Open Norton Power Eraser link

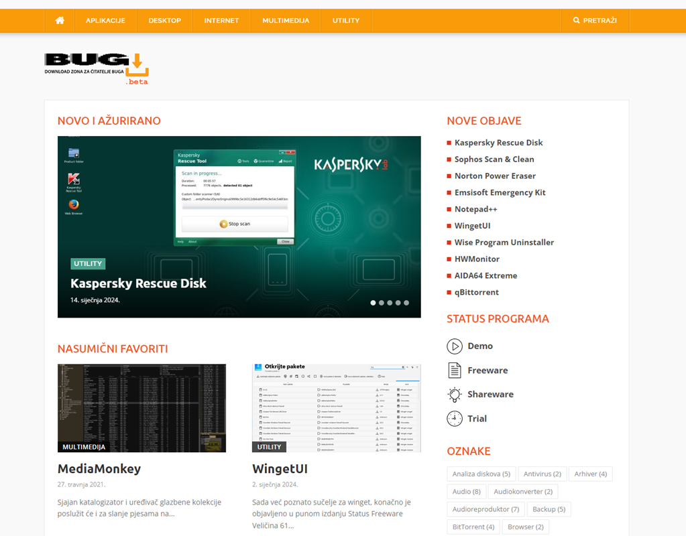point(496,176)
